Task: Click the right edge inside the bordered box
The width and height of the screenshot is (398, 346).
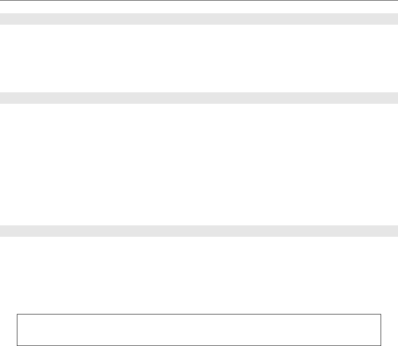Action: 377,330
